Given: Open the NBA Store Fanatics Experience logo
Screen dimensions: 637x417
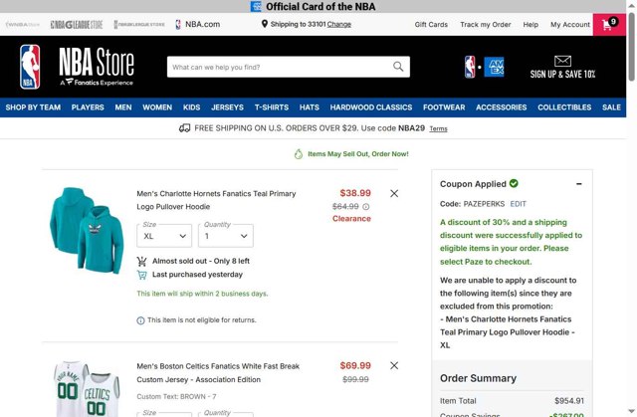Looking at the screenshot, I should [97, 67].
